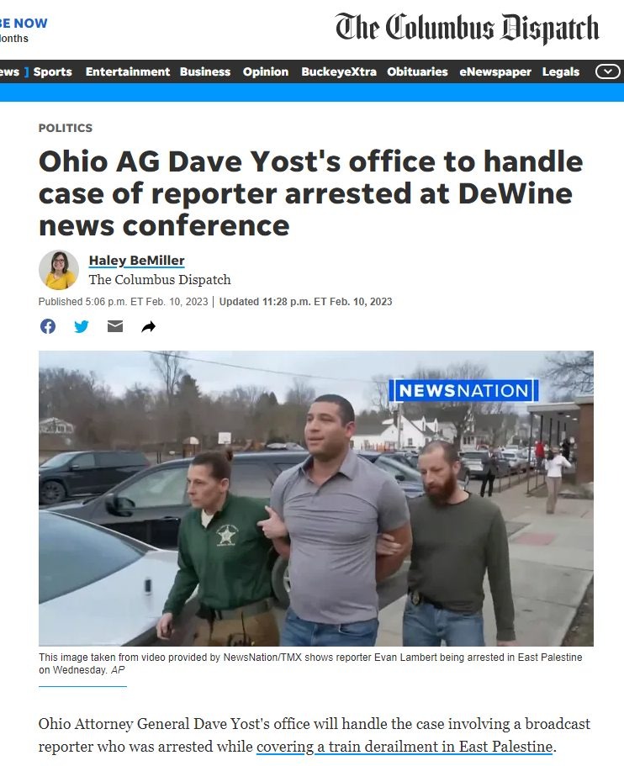The height and width of the screenshot is (766, 624).
Task: Share article on Facebook
Action: tap(47, 326)
